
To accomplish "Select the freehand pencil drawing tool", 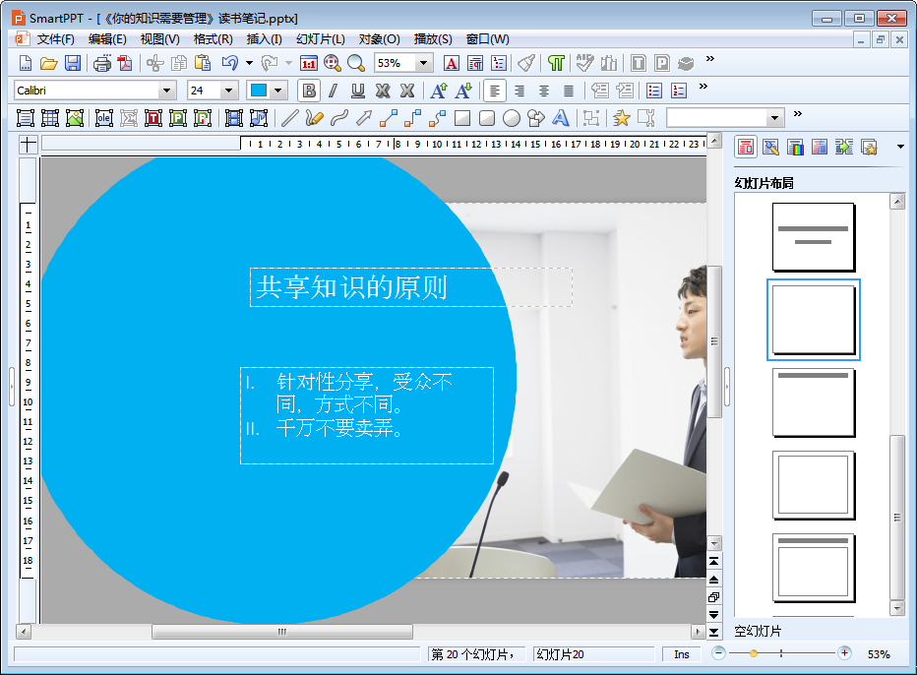I will coord(314,118).
